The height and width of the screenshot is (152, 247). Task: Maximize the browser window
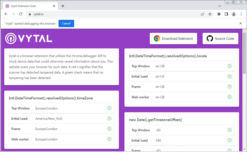click(233, 2)
